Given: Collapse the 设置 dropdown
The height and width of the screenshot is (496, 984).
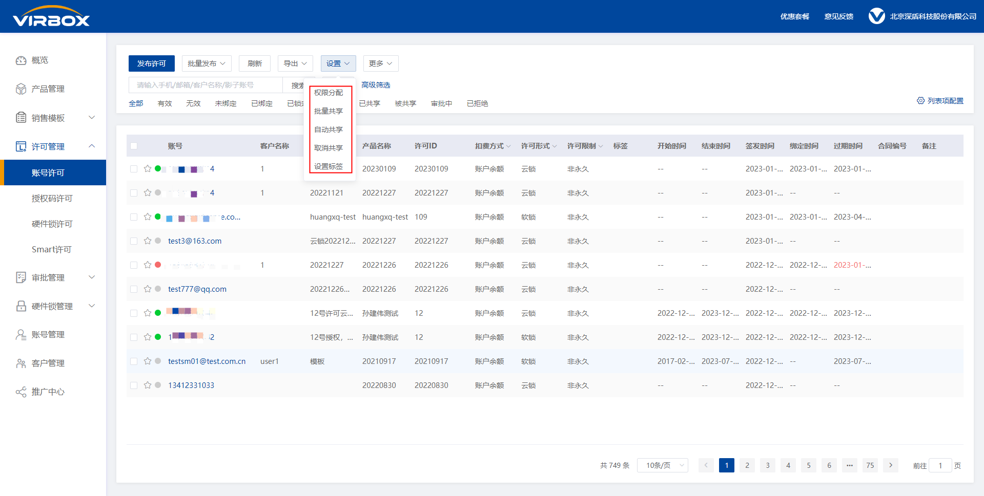Looking at the screenshot, I should (338, 63).
